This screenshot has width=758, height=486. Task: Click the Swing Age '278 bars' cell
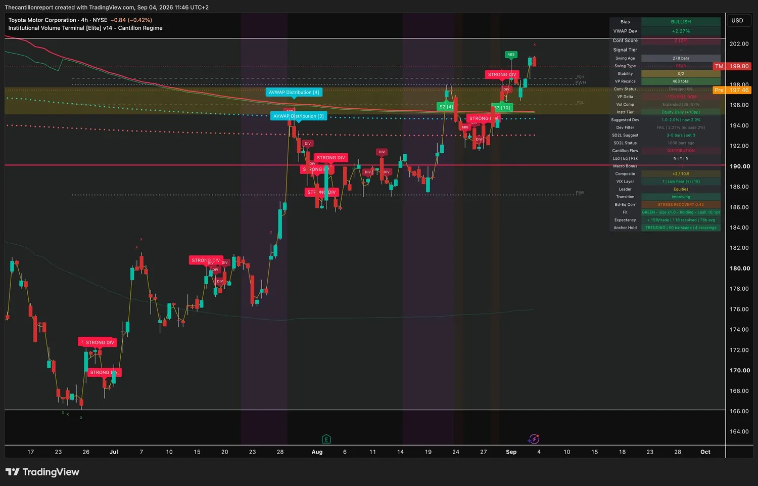coord(681,58)
